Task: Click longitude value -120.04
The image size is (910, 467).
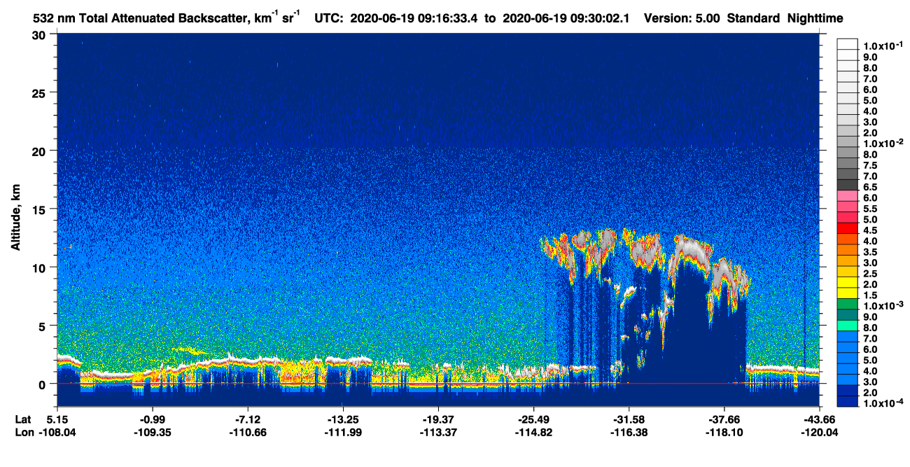Action: 819,432
